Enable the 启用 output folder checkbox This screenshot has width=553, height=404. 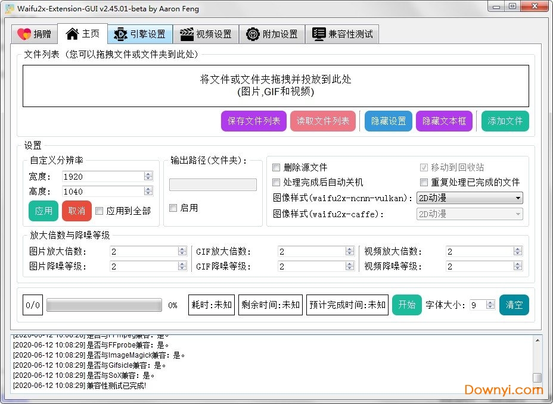[x=173, y=208]
